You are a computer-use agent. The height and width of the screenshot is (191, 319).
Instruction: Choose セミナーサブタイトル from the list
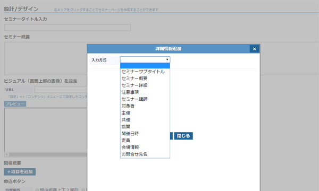pyautogui.click(x=145, y=72)
